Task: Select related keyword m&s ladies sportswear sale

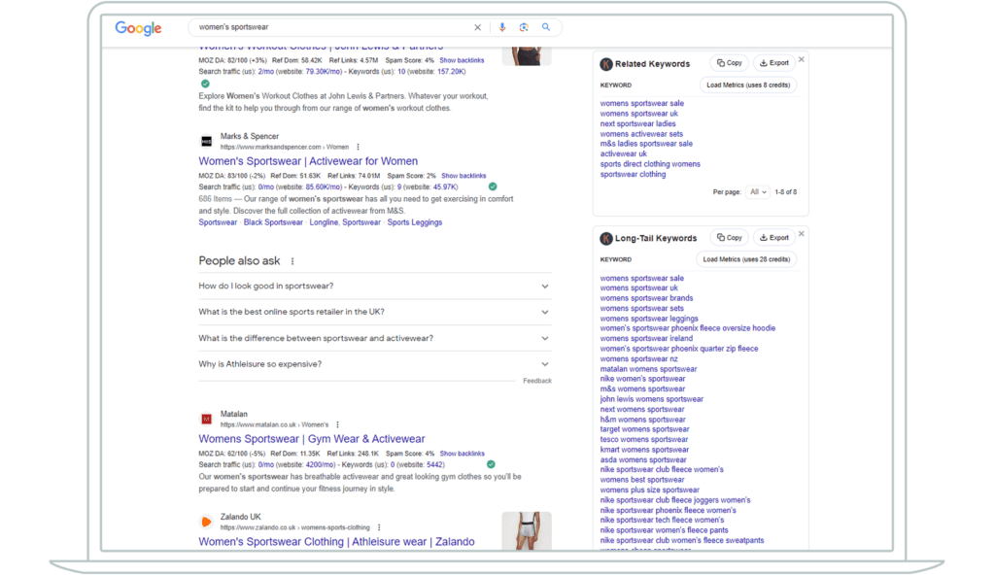Action: pos(646,144)
